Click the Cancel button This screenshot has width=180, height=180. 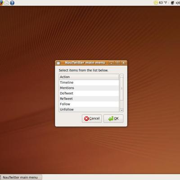(92, 119)
